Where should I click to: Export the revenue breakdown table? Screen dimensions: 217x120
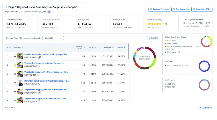pyautogui.click(x=153, y=38)
